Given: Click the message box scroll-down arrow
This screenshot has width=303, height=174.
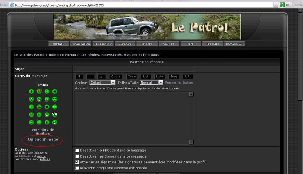Looking at the screenshot, I should [x=191, y=142].
